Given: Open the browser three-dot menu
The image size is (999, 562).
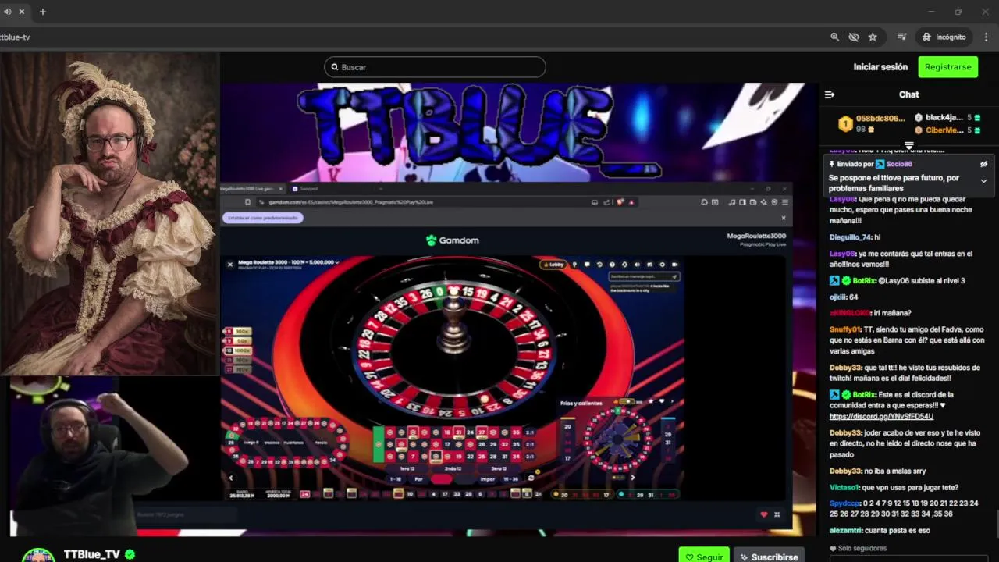Looking at the screenshot, I should pyautogui.click(x=987, y=37).
